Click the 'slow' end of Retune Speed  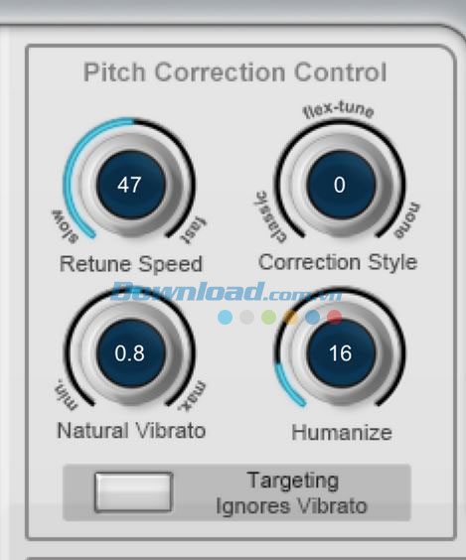[66, 226]
